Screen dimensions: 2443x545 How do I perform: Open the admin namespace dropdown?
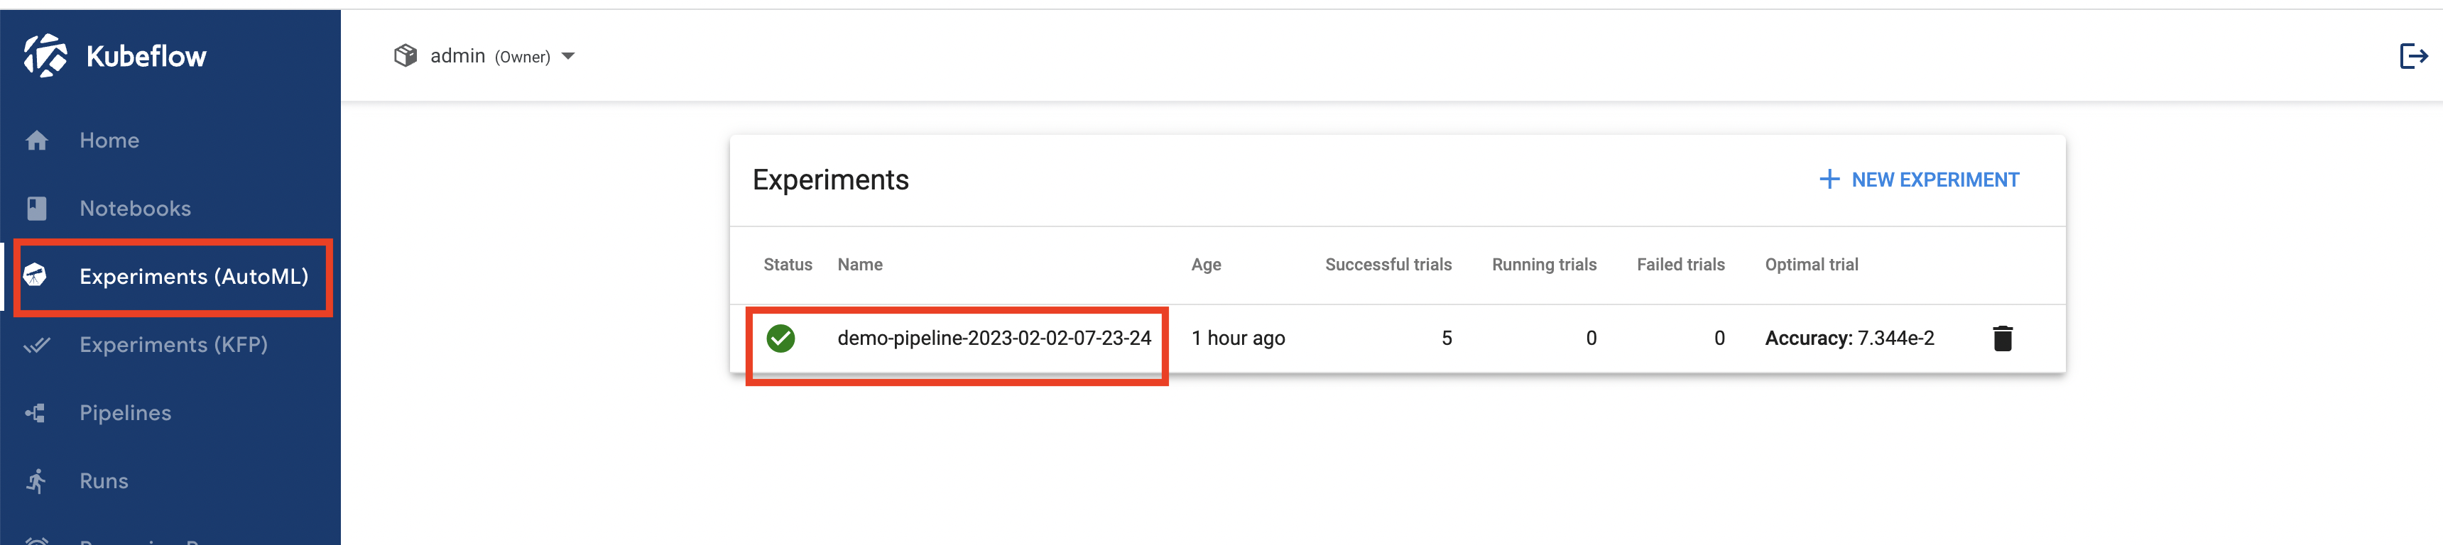coord(567,57)
